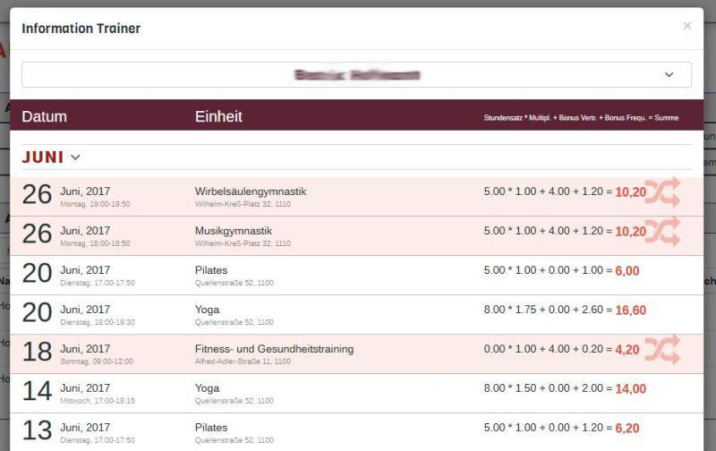
Task: Click the Fitness- und Gesundheitstraining unit name
Action: 274,349
